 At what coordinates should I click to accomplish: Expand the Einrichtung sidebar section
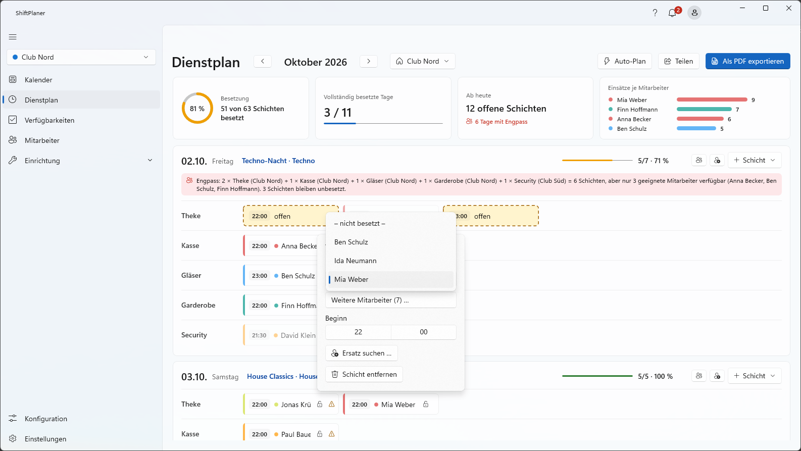click(x=81, y=161)
